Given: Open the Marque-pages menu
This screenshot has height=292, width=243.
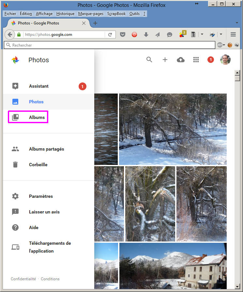Looking at the screenshot, I should [91, 14].
